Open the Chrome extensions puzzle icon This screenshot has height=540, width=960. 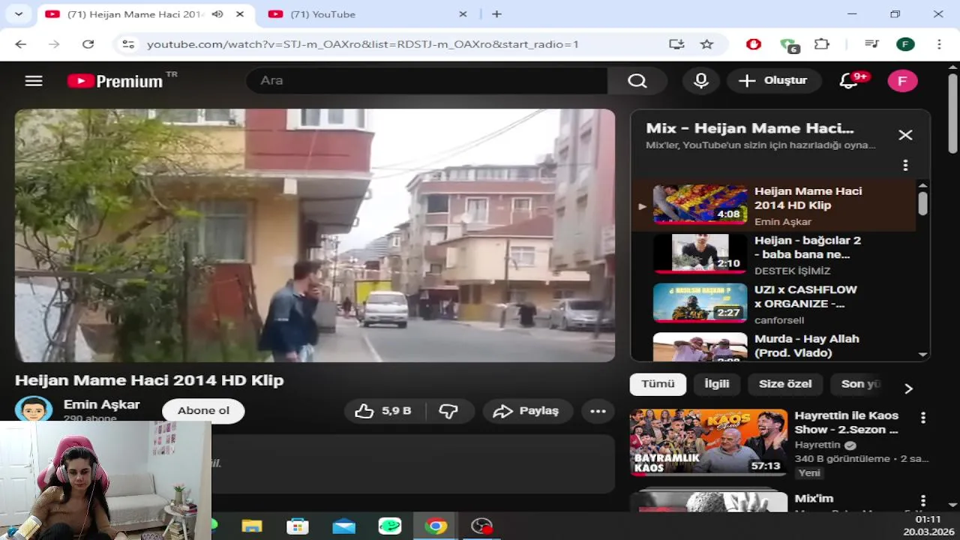(x=822, y=44)
